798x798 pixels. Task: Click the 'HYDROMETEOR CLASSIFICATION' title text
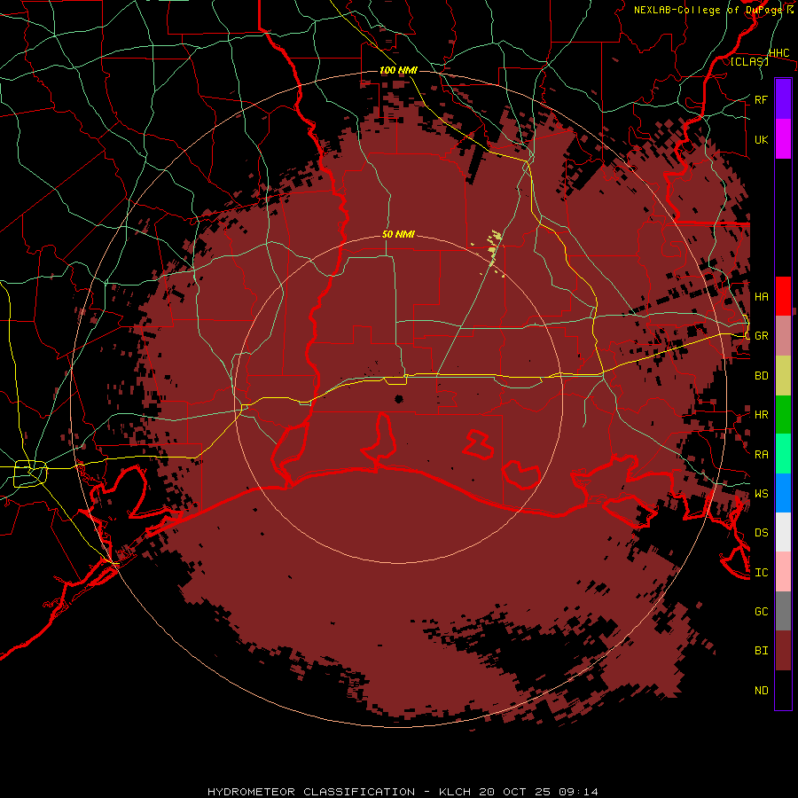point(311,792)
